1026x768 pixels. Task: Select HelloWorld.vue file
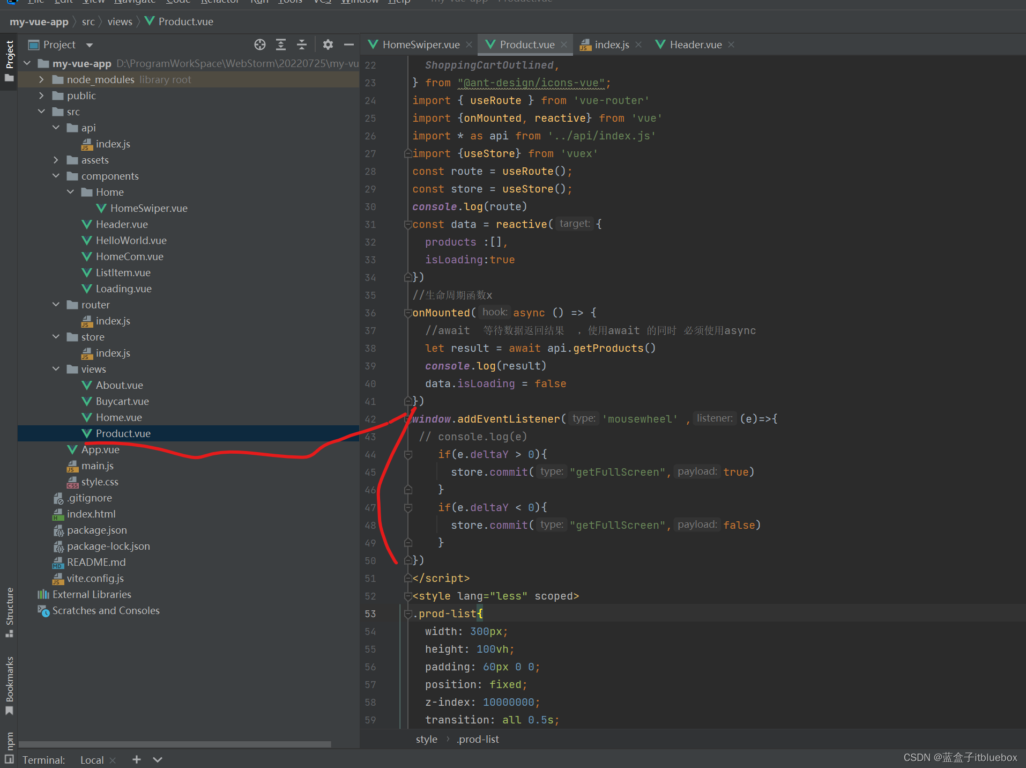pos(131,240)
